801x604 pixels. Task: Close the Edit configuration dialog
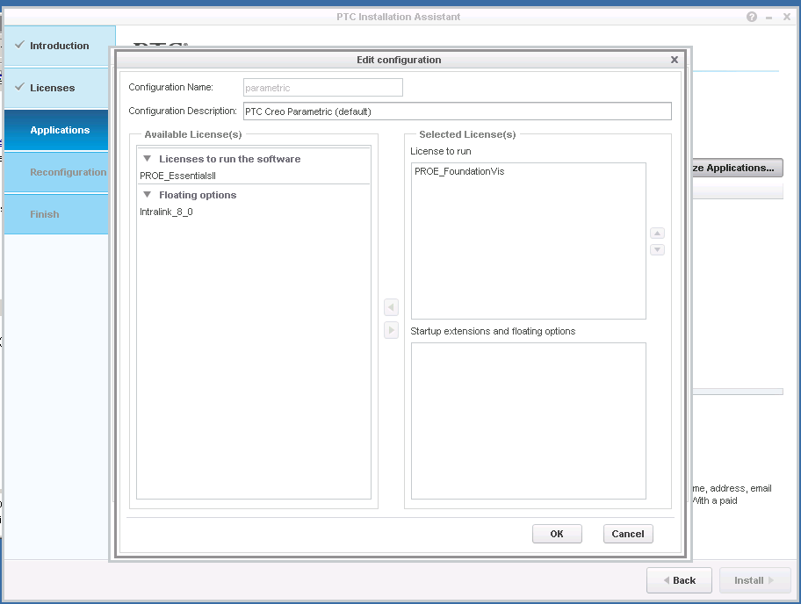tap(675, 60)
